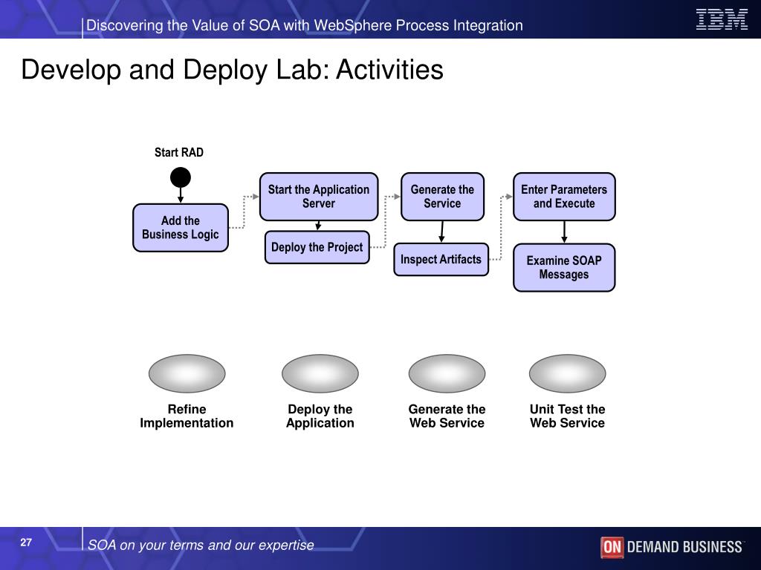Image resolution: width=761 pixels, height=570 pixels.
Task: Click the Generate the Web Service caption
Action: [x=447, y=416]
